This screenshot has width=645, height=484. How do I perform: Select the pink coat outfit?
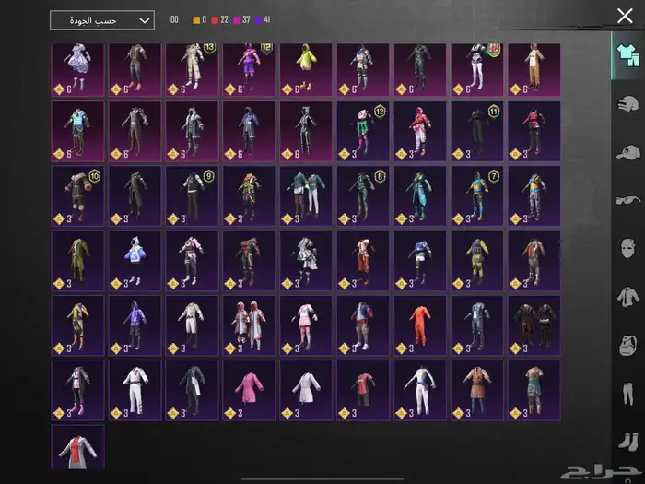click(x=249, y=390)
